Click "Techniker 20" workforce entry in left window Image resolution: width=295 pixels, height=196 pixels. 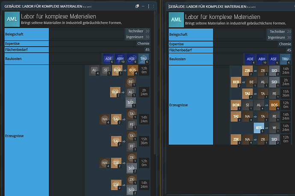(139, 31)
